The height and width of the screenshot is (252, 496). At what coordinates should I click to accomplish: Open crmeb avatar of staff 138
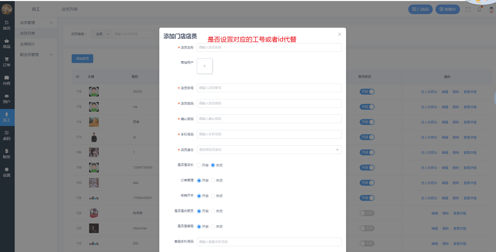94,198
